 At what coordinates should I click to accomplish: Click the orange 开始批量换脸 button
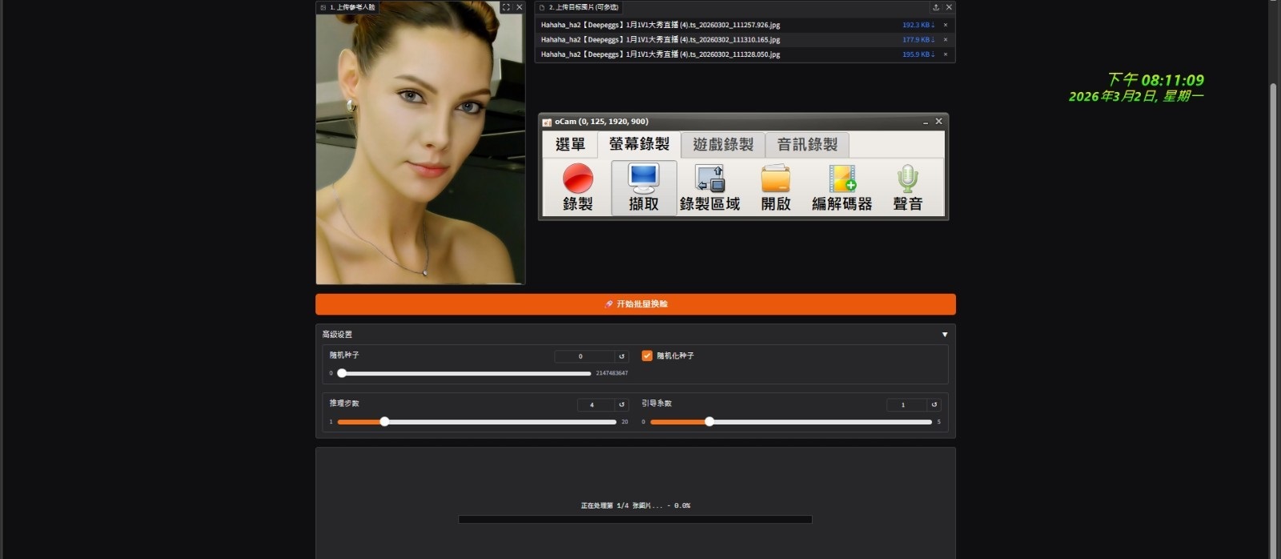[x=635, y=304]
